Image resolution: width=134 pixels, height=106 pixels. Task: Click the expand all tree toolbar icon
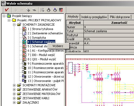coord(28,10)
